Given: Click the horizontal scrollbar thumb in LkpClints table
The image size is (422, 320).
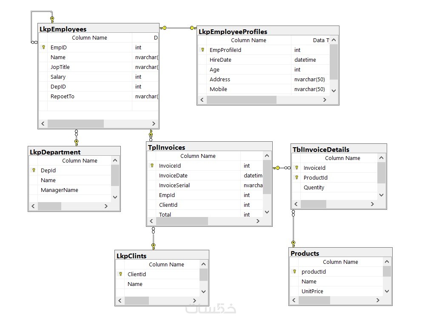Looking at the screenshot, I should coord(137,300).
